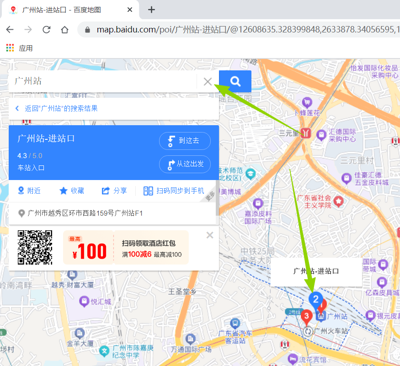Click inside the search input field
The height and width of the screenshot is (366, 400).
101,81
